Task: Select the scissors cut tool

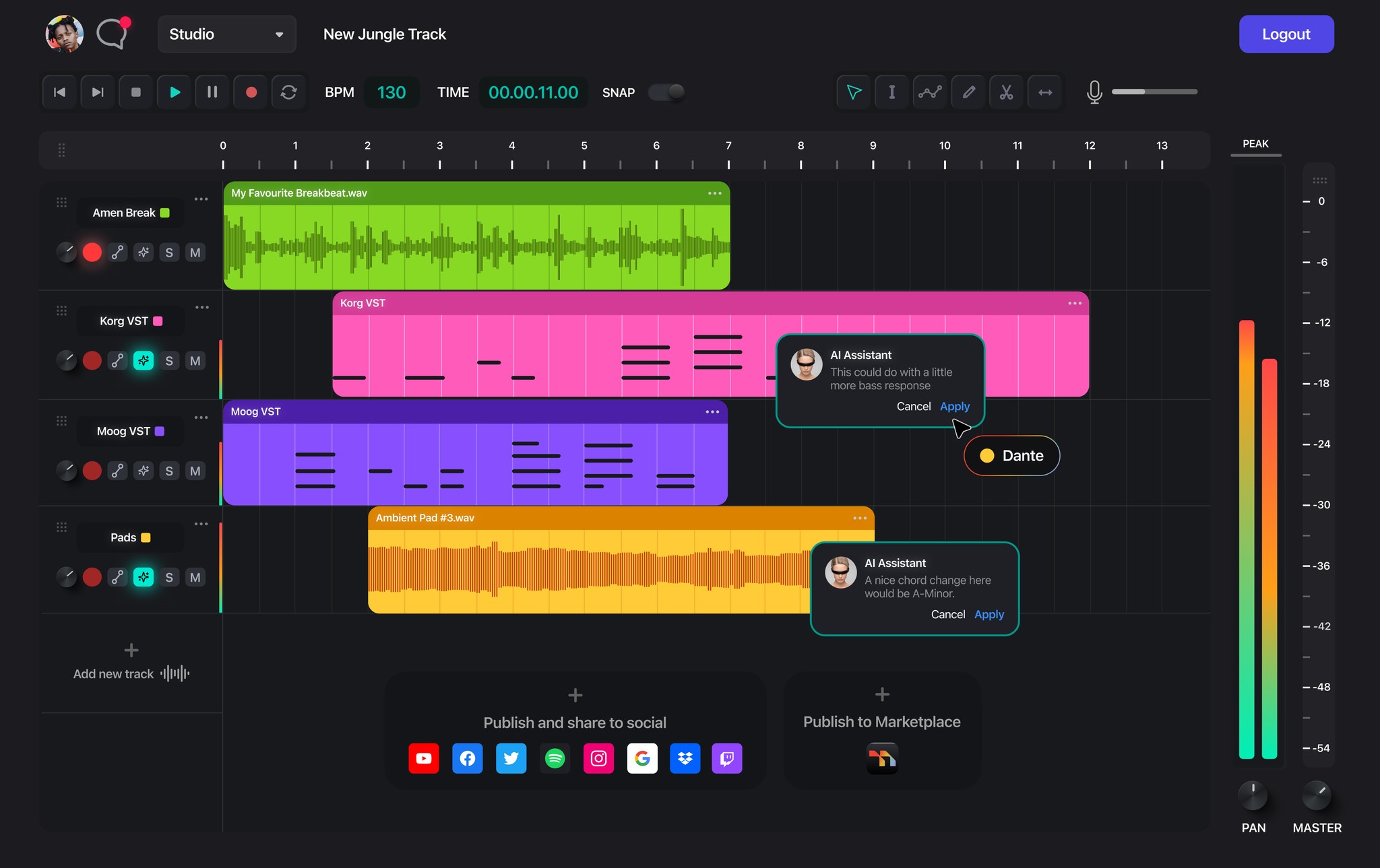Action: pyautogui.click(x=1006, y=92)
